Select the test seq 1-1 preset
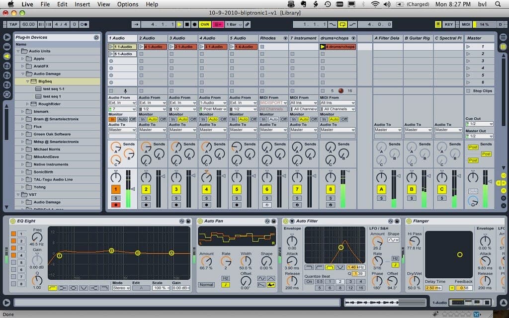 (x=54, y=89)
